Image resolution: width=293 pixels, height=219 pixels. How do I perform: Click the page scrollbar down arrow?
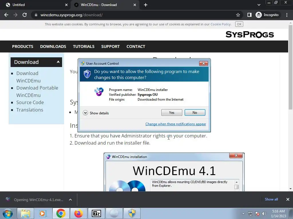pyautogui.click(x=290, y=189)
